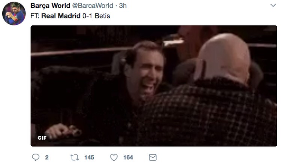Share the tweet via the envelope message icon
The height and width of the screenshot is (163, 281).
pyautogui.click(x=153, y=157)
